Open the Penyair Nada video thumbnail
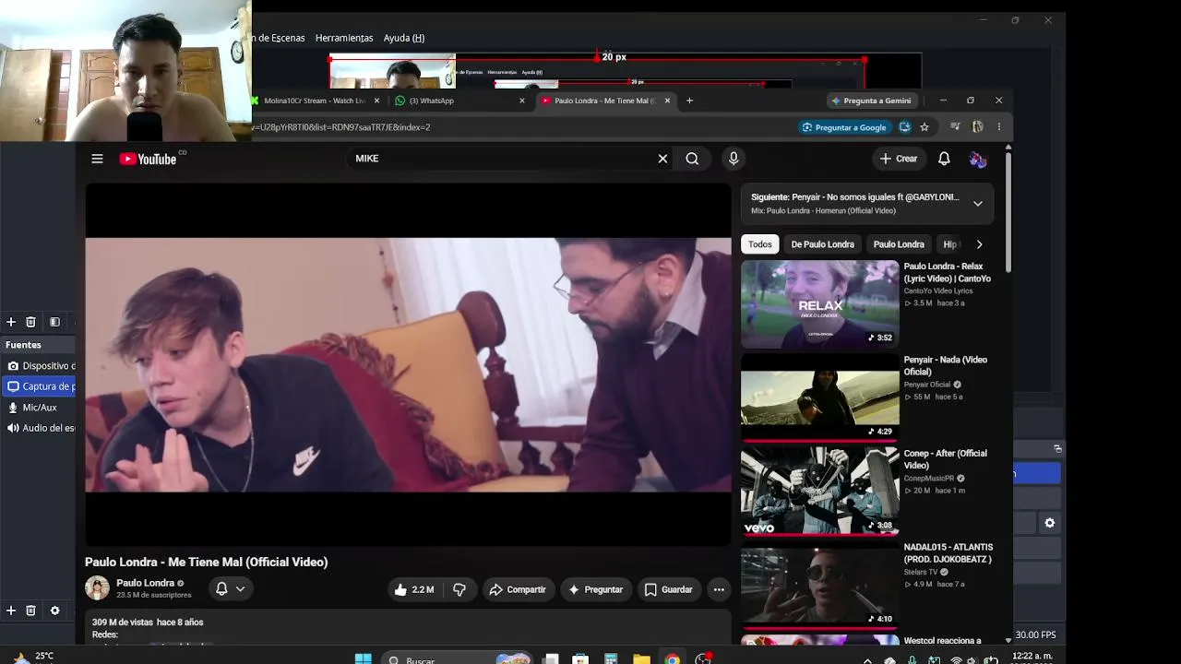This screenshot has width=1181, height=664. pos(819,397)
